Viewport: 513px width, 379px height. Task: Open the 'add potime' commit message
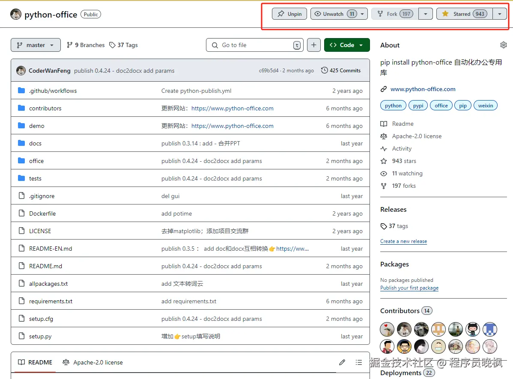(x=177, y=214)
